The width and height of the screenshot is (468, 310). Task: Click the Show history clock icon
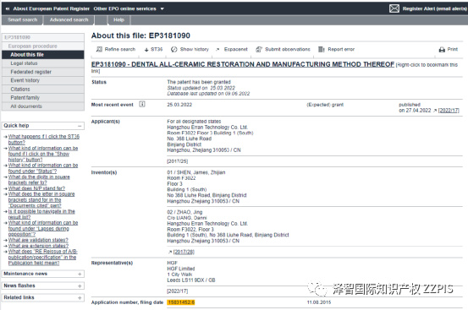tap(174, 49)
